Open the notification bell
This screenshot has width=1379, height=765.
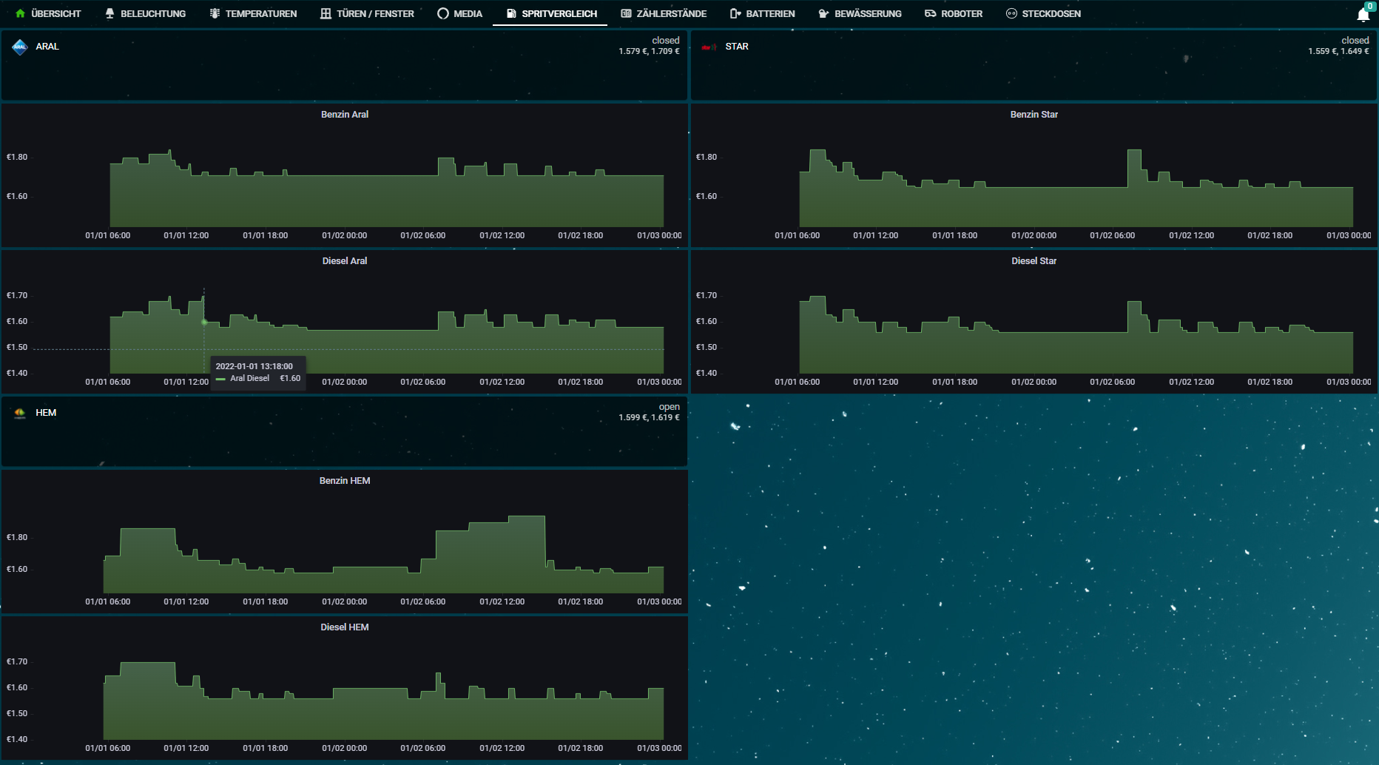(x=1363, y=14)
